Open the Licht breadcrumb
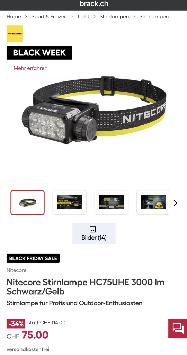Image resolution: width=187 pixels, height=355 pixels. [83, 17]
